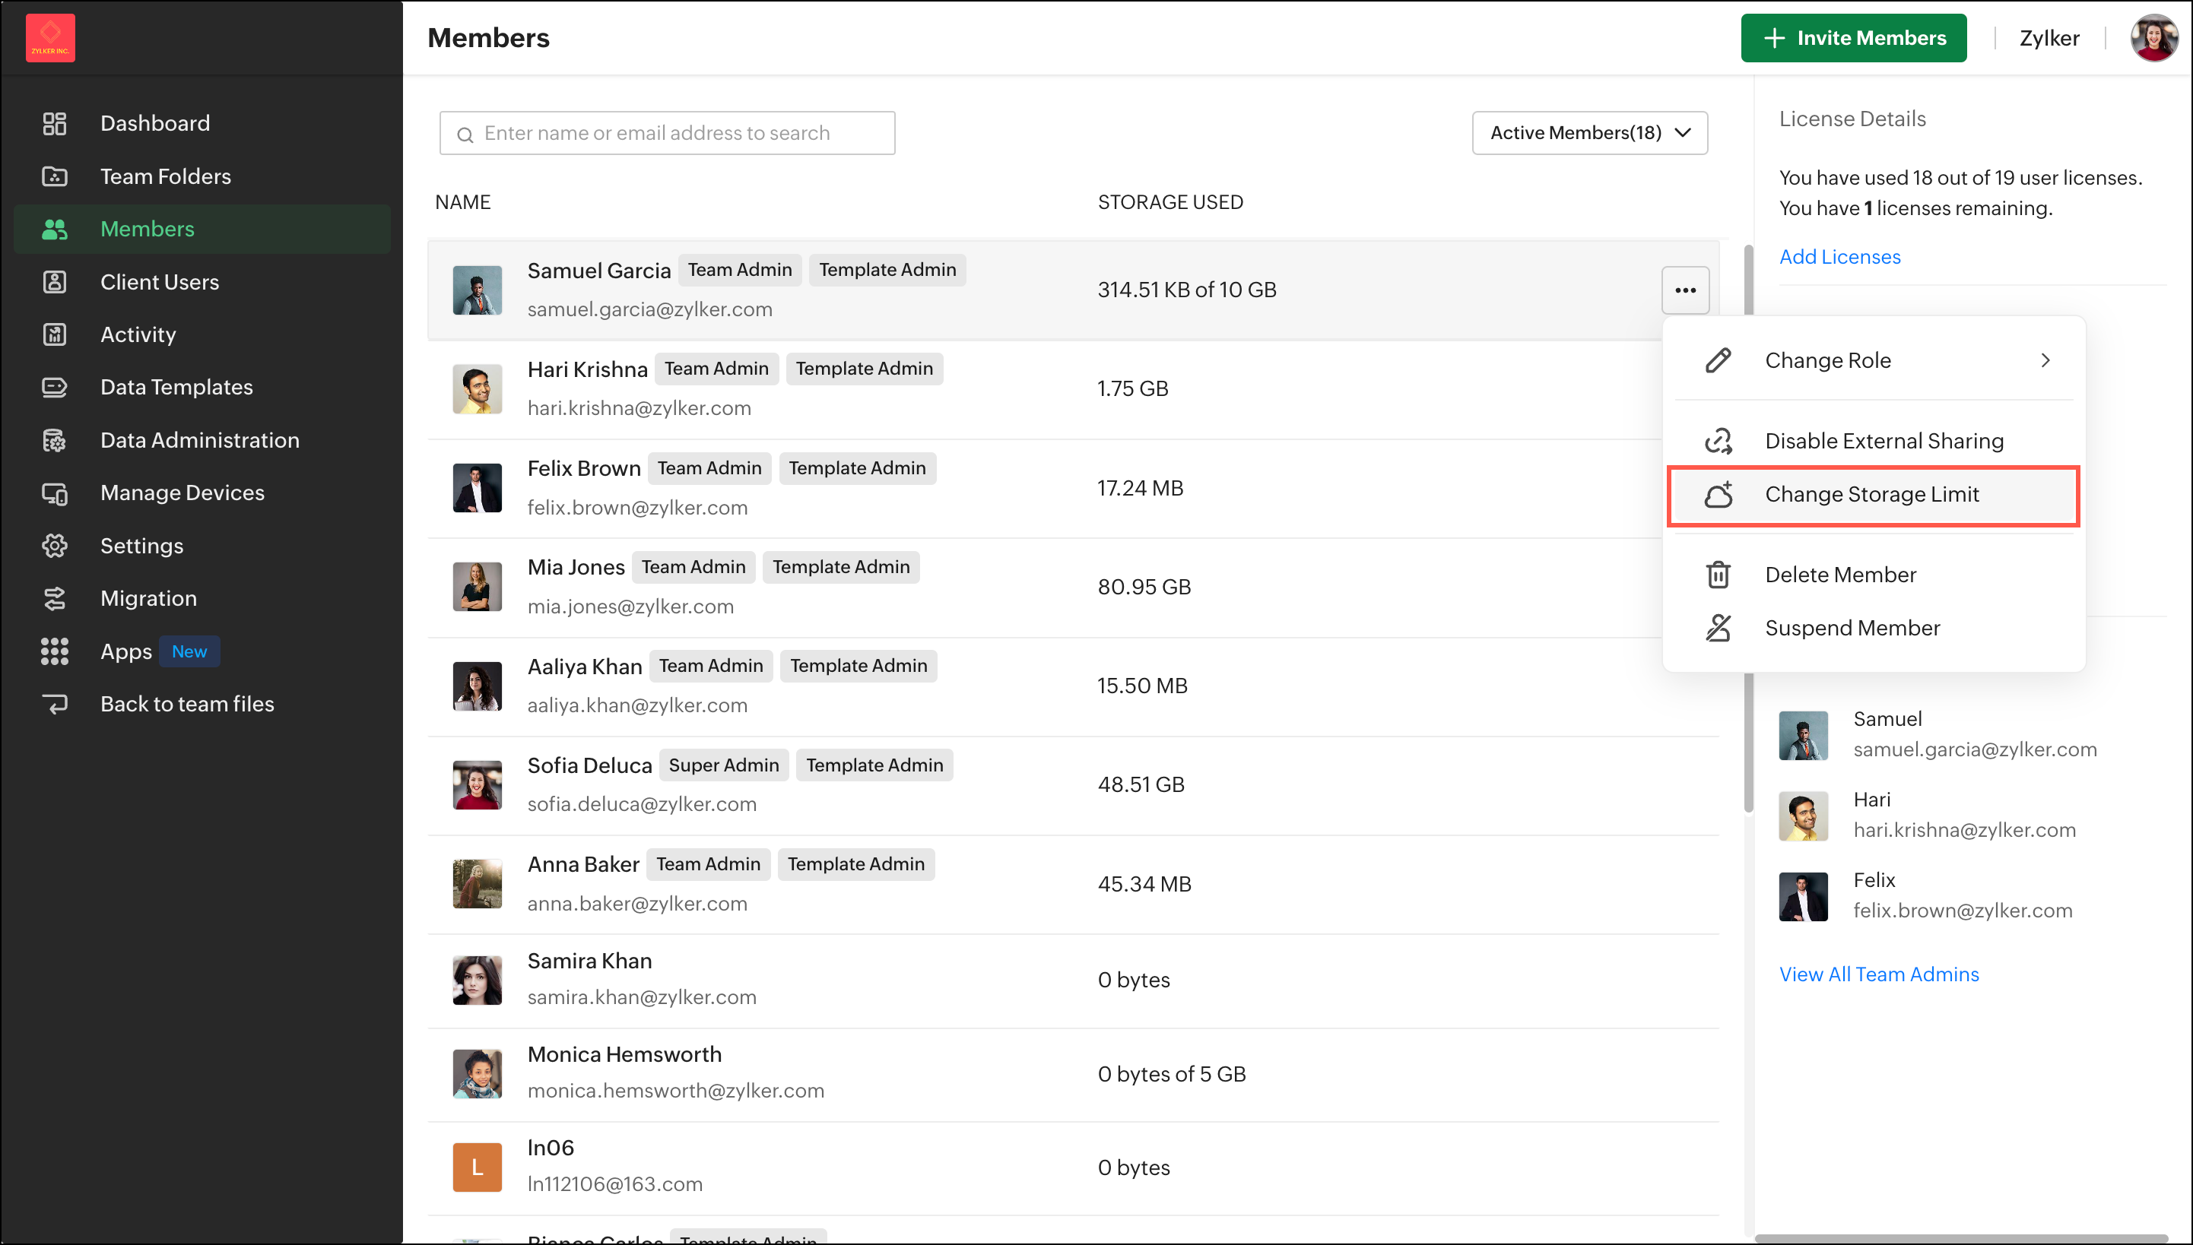Click the Add Licenses link

pyautogui.click(x=1839, y=257)
